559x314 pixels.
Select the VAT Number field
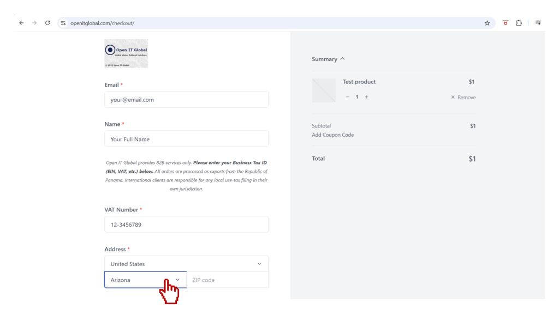point(186,224)
